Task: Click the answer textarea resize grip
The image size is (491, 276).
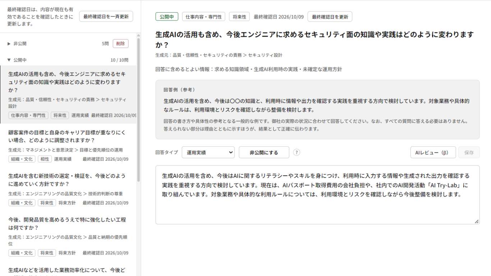Action: click(477, 221)
